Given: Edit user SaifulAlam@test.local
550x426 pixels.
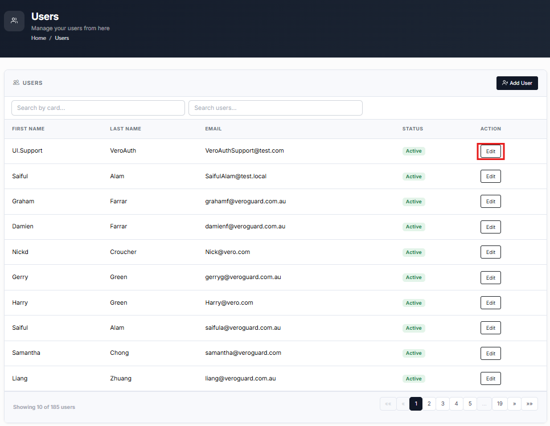Looking at the screenshot, I should click(x=490, y=177).
